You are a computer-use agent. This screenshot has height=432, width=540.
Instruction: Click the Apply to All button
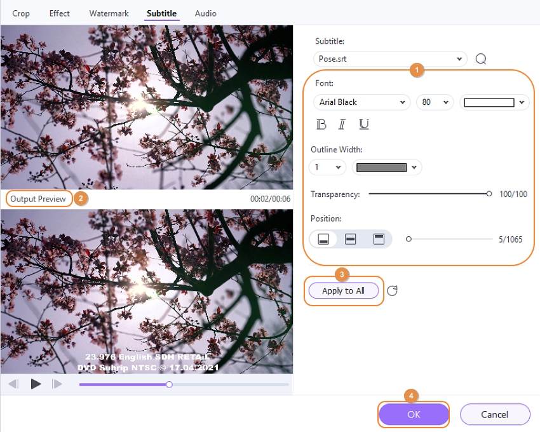(343, 291)
